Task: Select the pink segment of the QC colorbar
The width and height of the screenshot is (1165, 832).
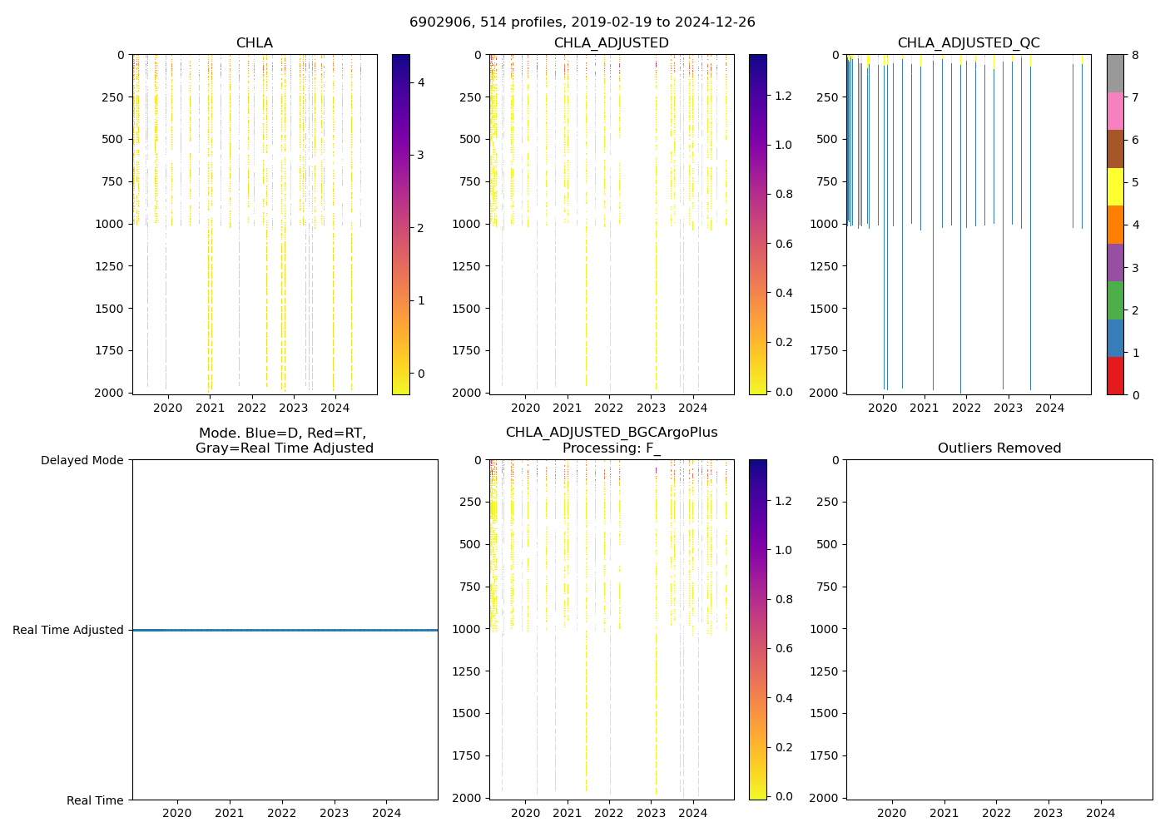Action: pos(1115,111)
